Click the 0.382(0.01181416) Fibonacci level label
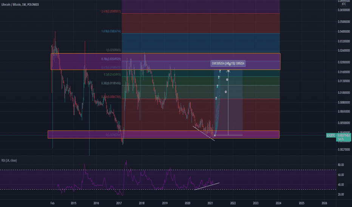Image resolution: width=352 pixels, height=207 pixels. coord(111,83)
